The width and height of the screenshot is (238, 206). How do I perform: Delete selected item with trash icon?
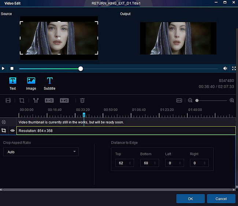82,100
